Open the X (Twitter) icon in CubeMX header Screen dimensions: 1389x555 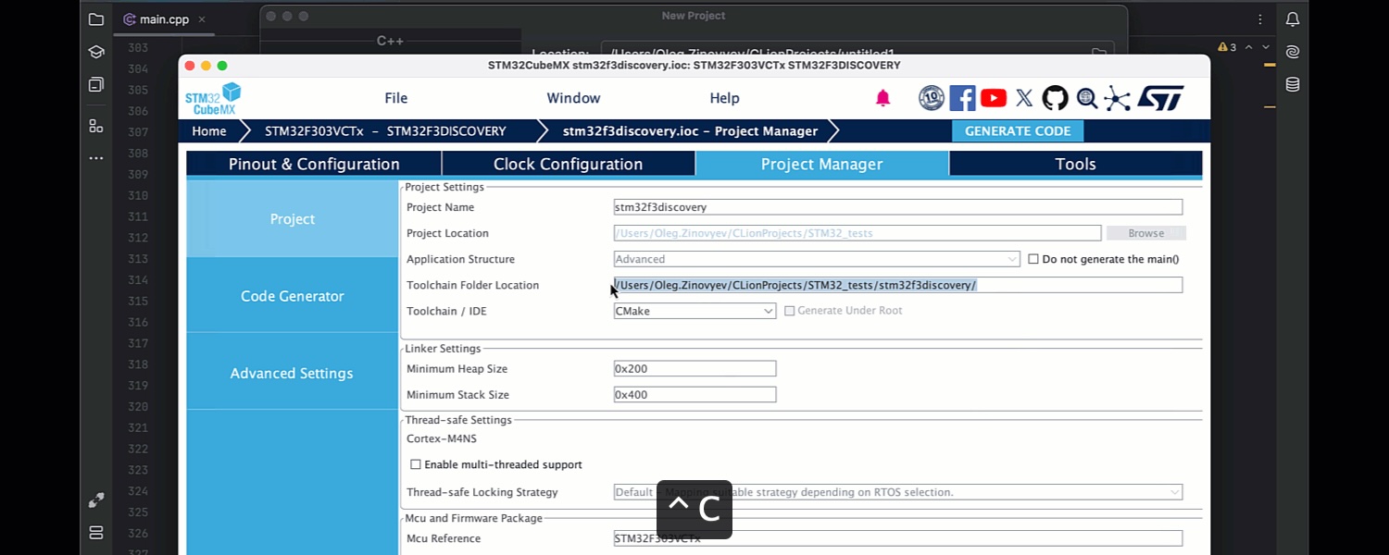pos(1024,98)
